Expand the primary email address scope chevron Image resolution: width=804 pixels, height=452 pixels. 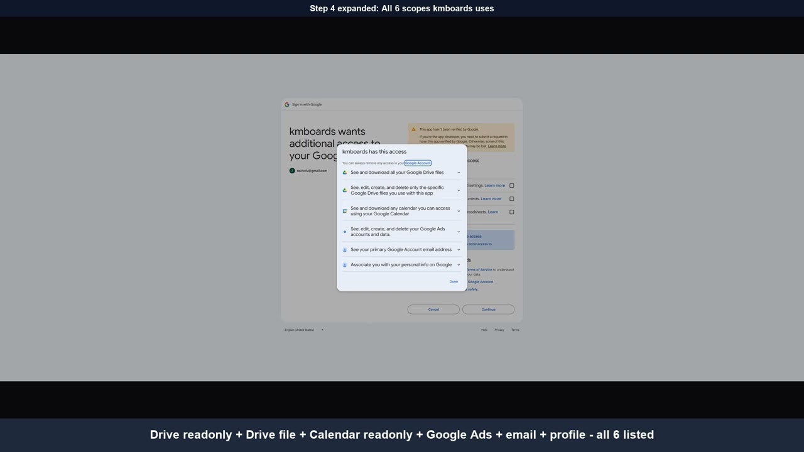(459, 250)
